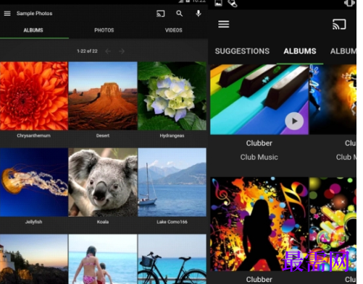Open SUGGESTIONS tab in music screen
This screenshot has width=363, height=284.
(242, 51)
